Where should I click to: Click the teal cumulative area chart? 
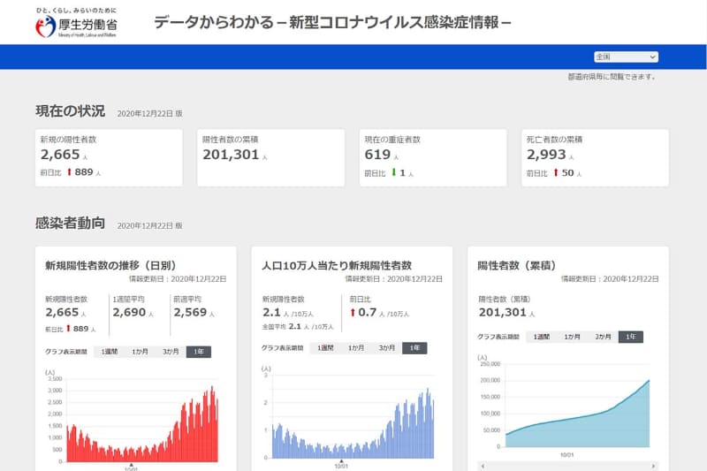coord(578,414)
